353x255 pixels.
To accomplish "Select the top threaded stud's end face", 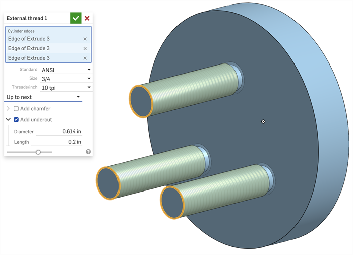I will pos(141,101).
